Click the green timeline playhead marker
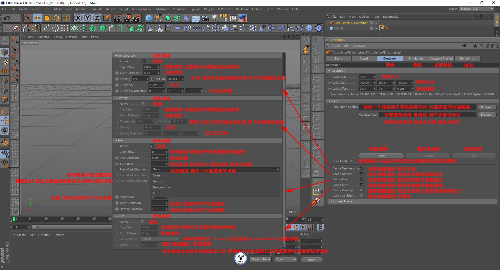Viewport: 500px width, 270px height. [x=14, y=219]
